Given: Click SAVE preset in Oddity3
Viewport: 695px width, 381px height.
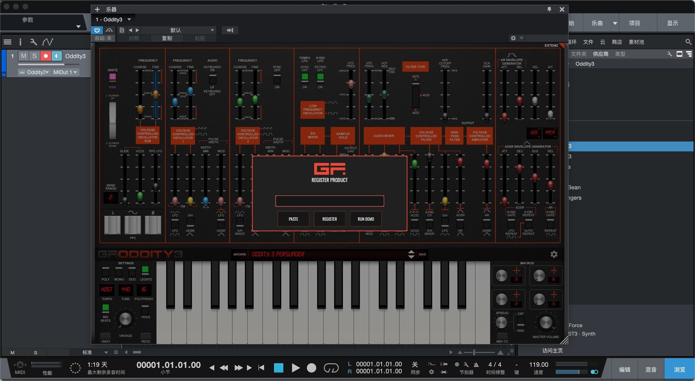Looking at the screenshot, I should (x=422, y=254).
